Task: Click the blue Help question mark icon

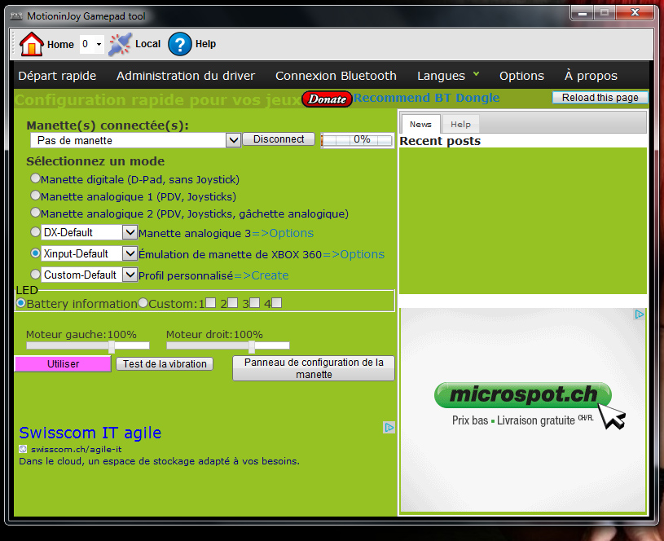Action: [x=179, y=44]
